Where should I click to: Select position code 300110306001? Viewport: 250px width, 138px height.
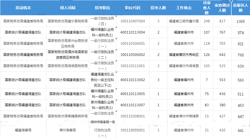pyautogui.click(x=133, y=43)
